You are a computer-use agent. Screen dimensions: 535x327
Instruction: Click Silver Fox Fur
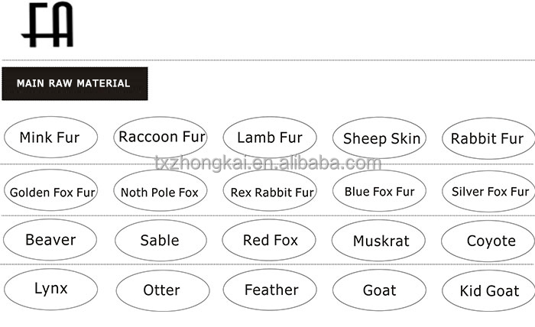point(488,191)
